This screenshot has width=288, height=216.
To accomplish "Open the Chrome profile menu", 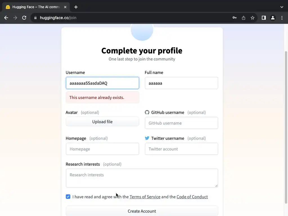I will tap(273, 18).
